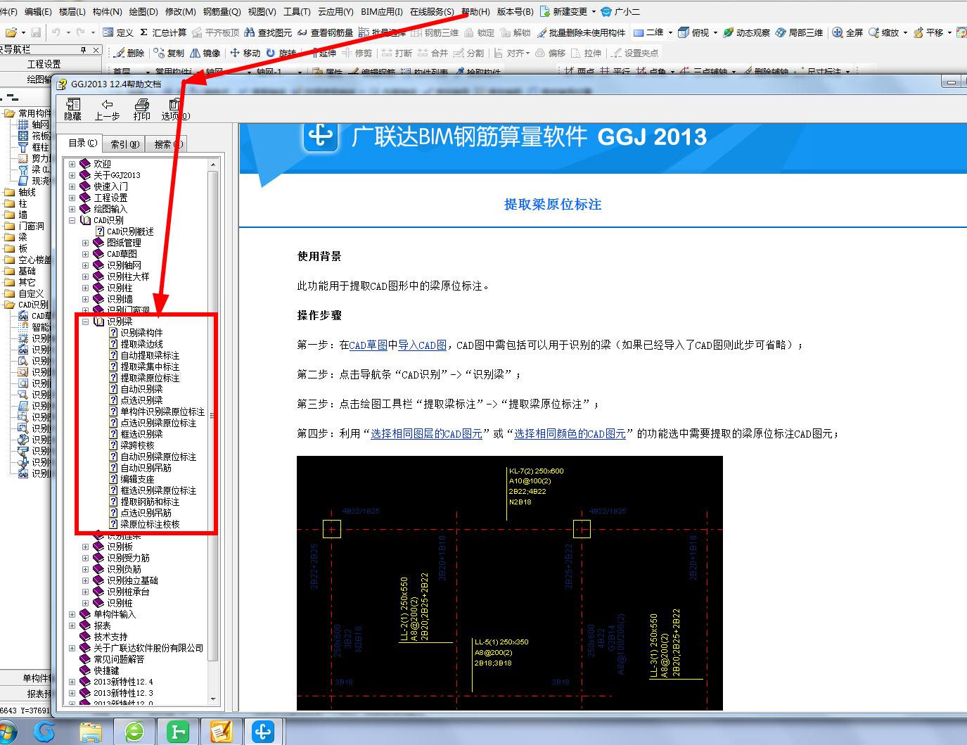Collapse the 识别梁 tree node
This screenshot has width=967, height=745.
86,321
